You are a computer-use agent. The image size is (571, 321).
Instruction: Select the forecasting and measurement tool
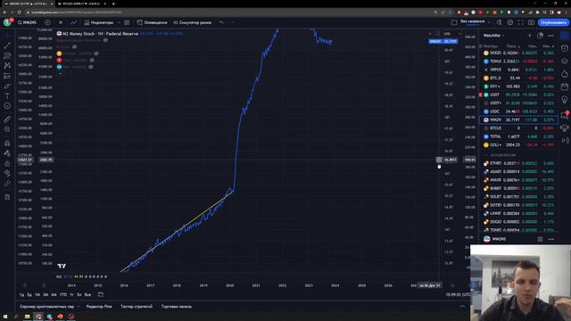[x=7, y=76]
